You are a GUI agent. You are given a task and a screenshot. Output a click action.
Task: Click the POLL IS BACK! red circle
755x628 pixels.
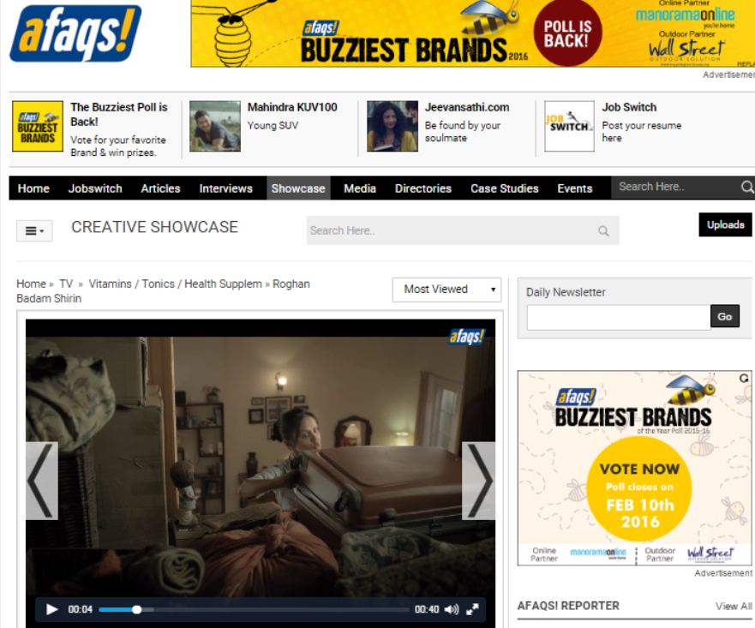coord(567,33)
